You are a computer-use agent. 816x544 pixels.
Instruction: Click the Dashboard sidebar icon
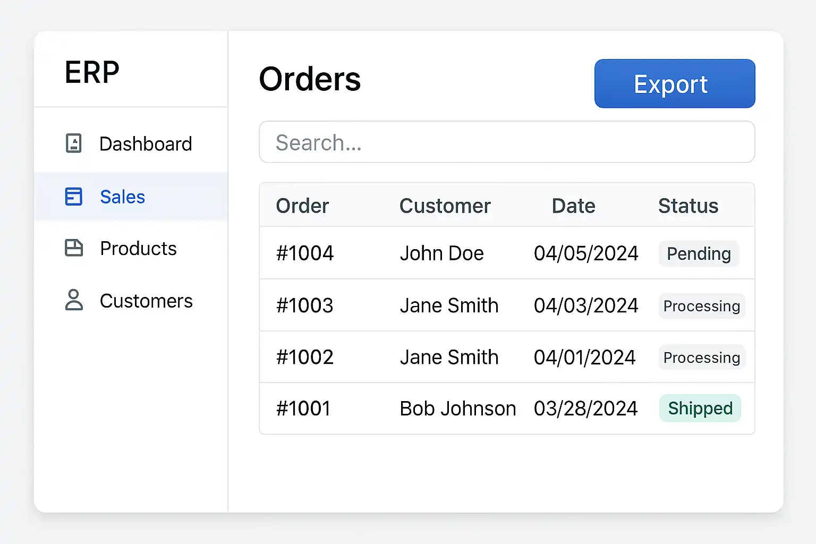(74, 143)
